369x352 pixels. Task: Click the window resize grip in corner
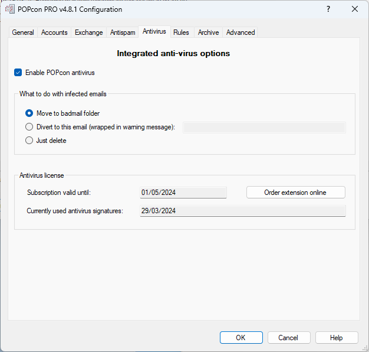[365, 348]
